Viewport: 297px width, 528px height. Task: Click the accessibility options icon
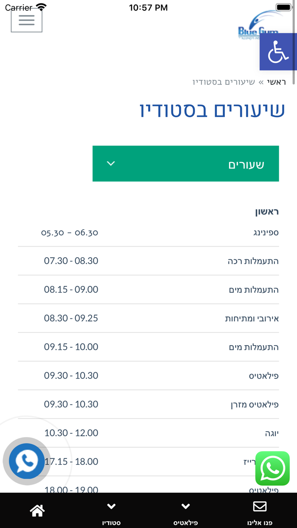coord(278,52)
